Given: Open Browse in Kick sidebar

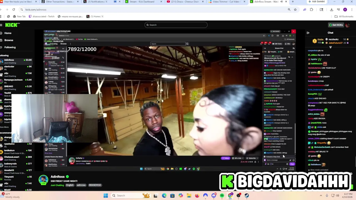Looking at the screenshot, I should (9, 40).
